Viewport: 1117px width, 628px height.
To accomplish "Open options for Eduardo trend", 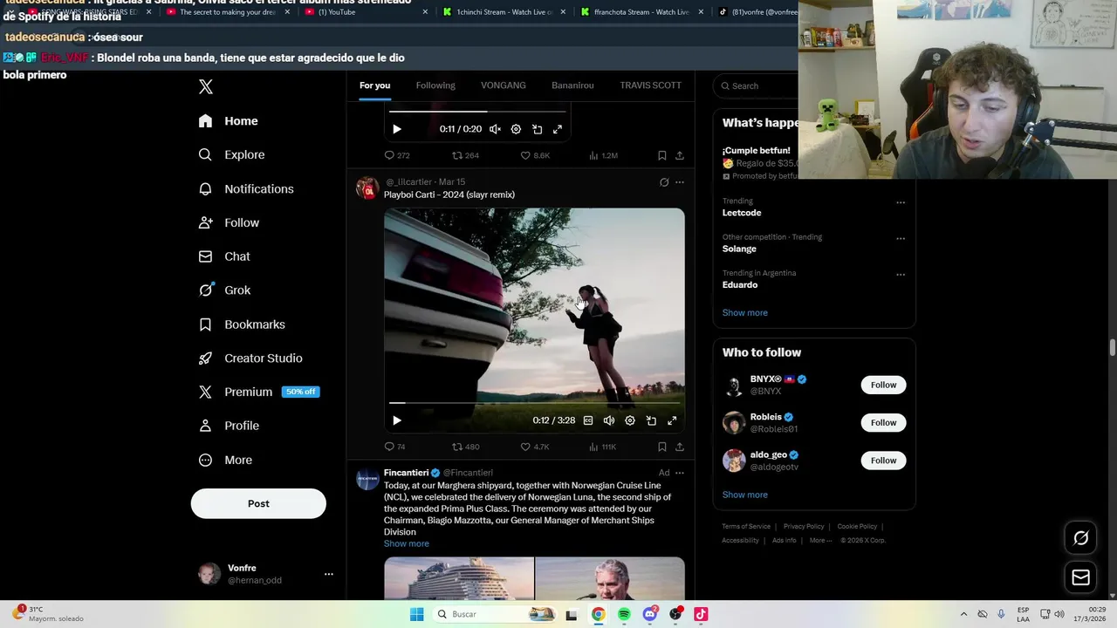I will pos(901,275).
